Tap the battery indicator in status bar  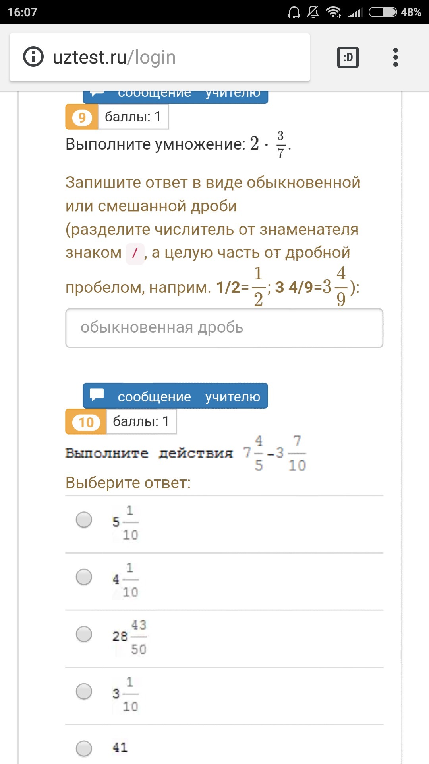click(383, 12)
